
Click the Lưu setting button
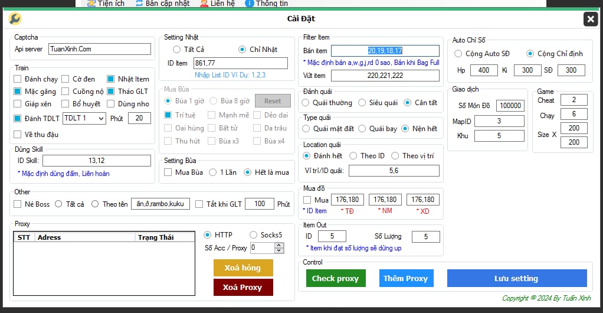click(516, 278)
